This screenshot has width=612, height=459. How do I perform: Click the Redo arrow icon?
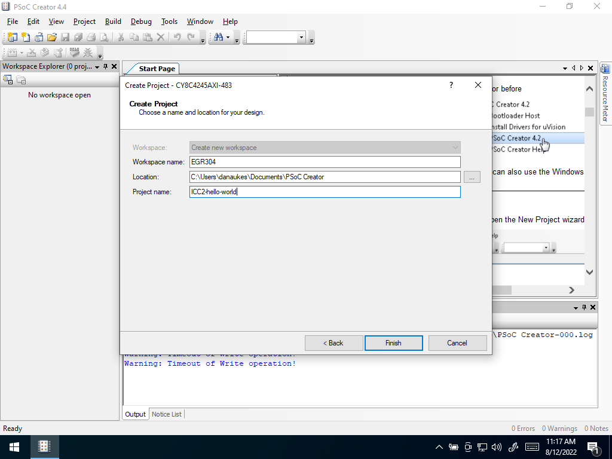coord(191,37)
